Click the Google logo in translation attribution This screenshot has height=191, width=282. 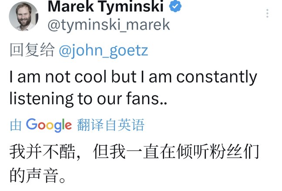[x=49, y=126]
